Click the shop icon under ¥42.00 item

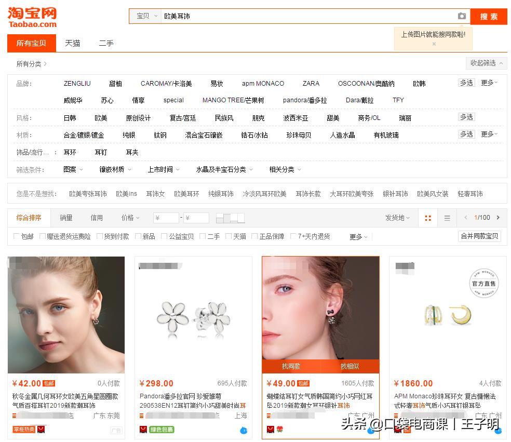(x=41, y=430)
